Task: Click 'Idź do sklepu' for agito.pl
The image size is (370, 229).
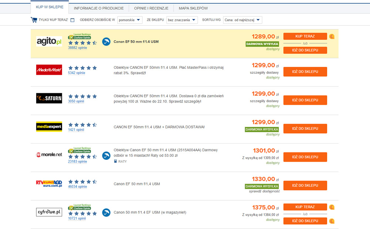Action: coord(305,50)
